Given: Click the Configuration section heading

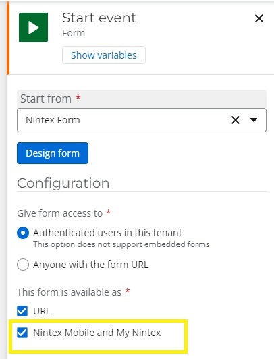Looking at the screenshot, I should coord(63,183).
